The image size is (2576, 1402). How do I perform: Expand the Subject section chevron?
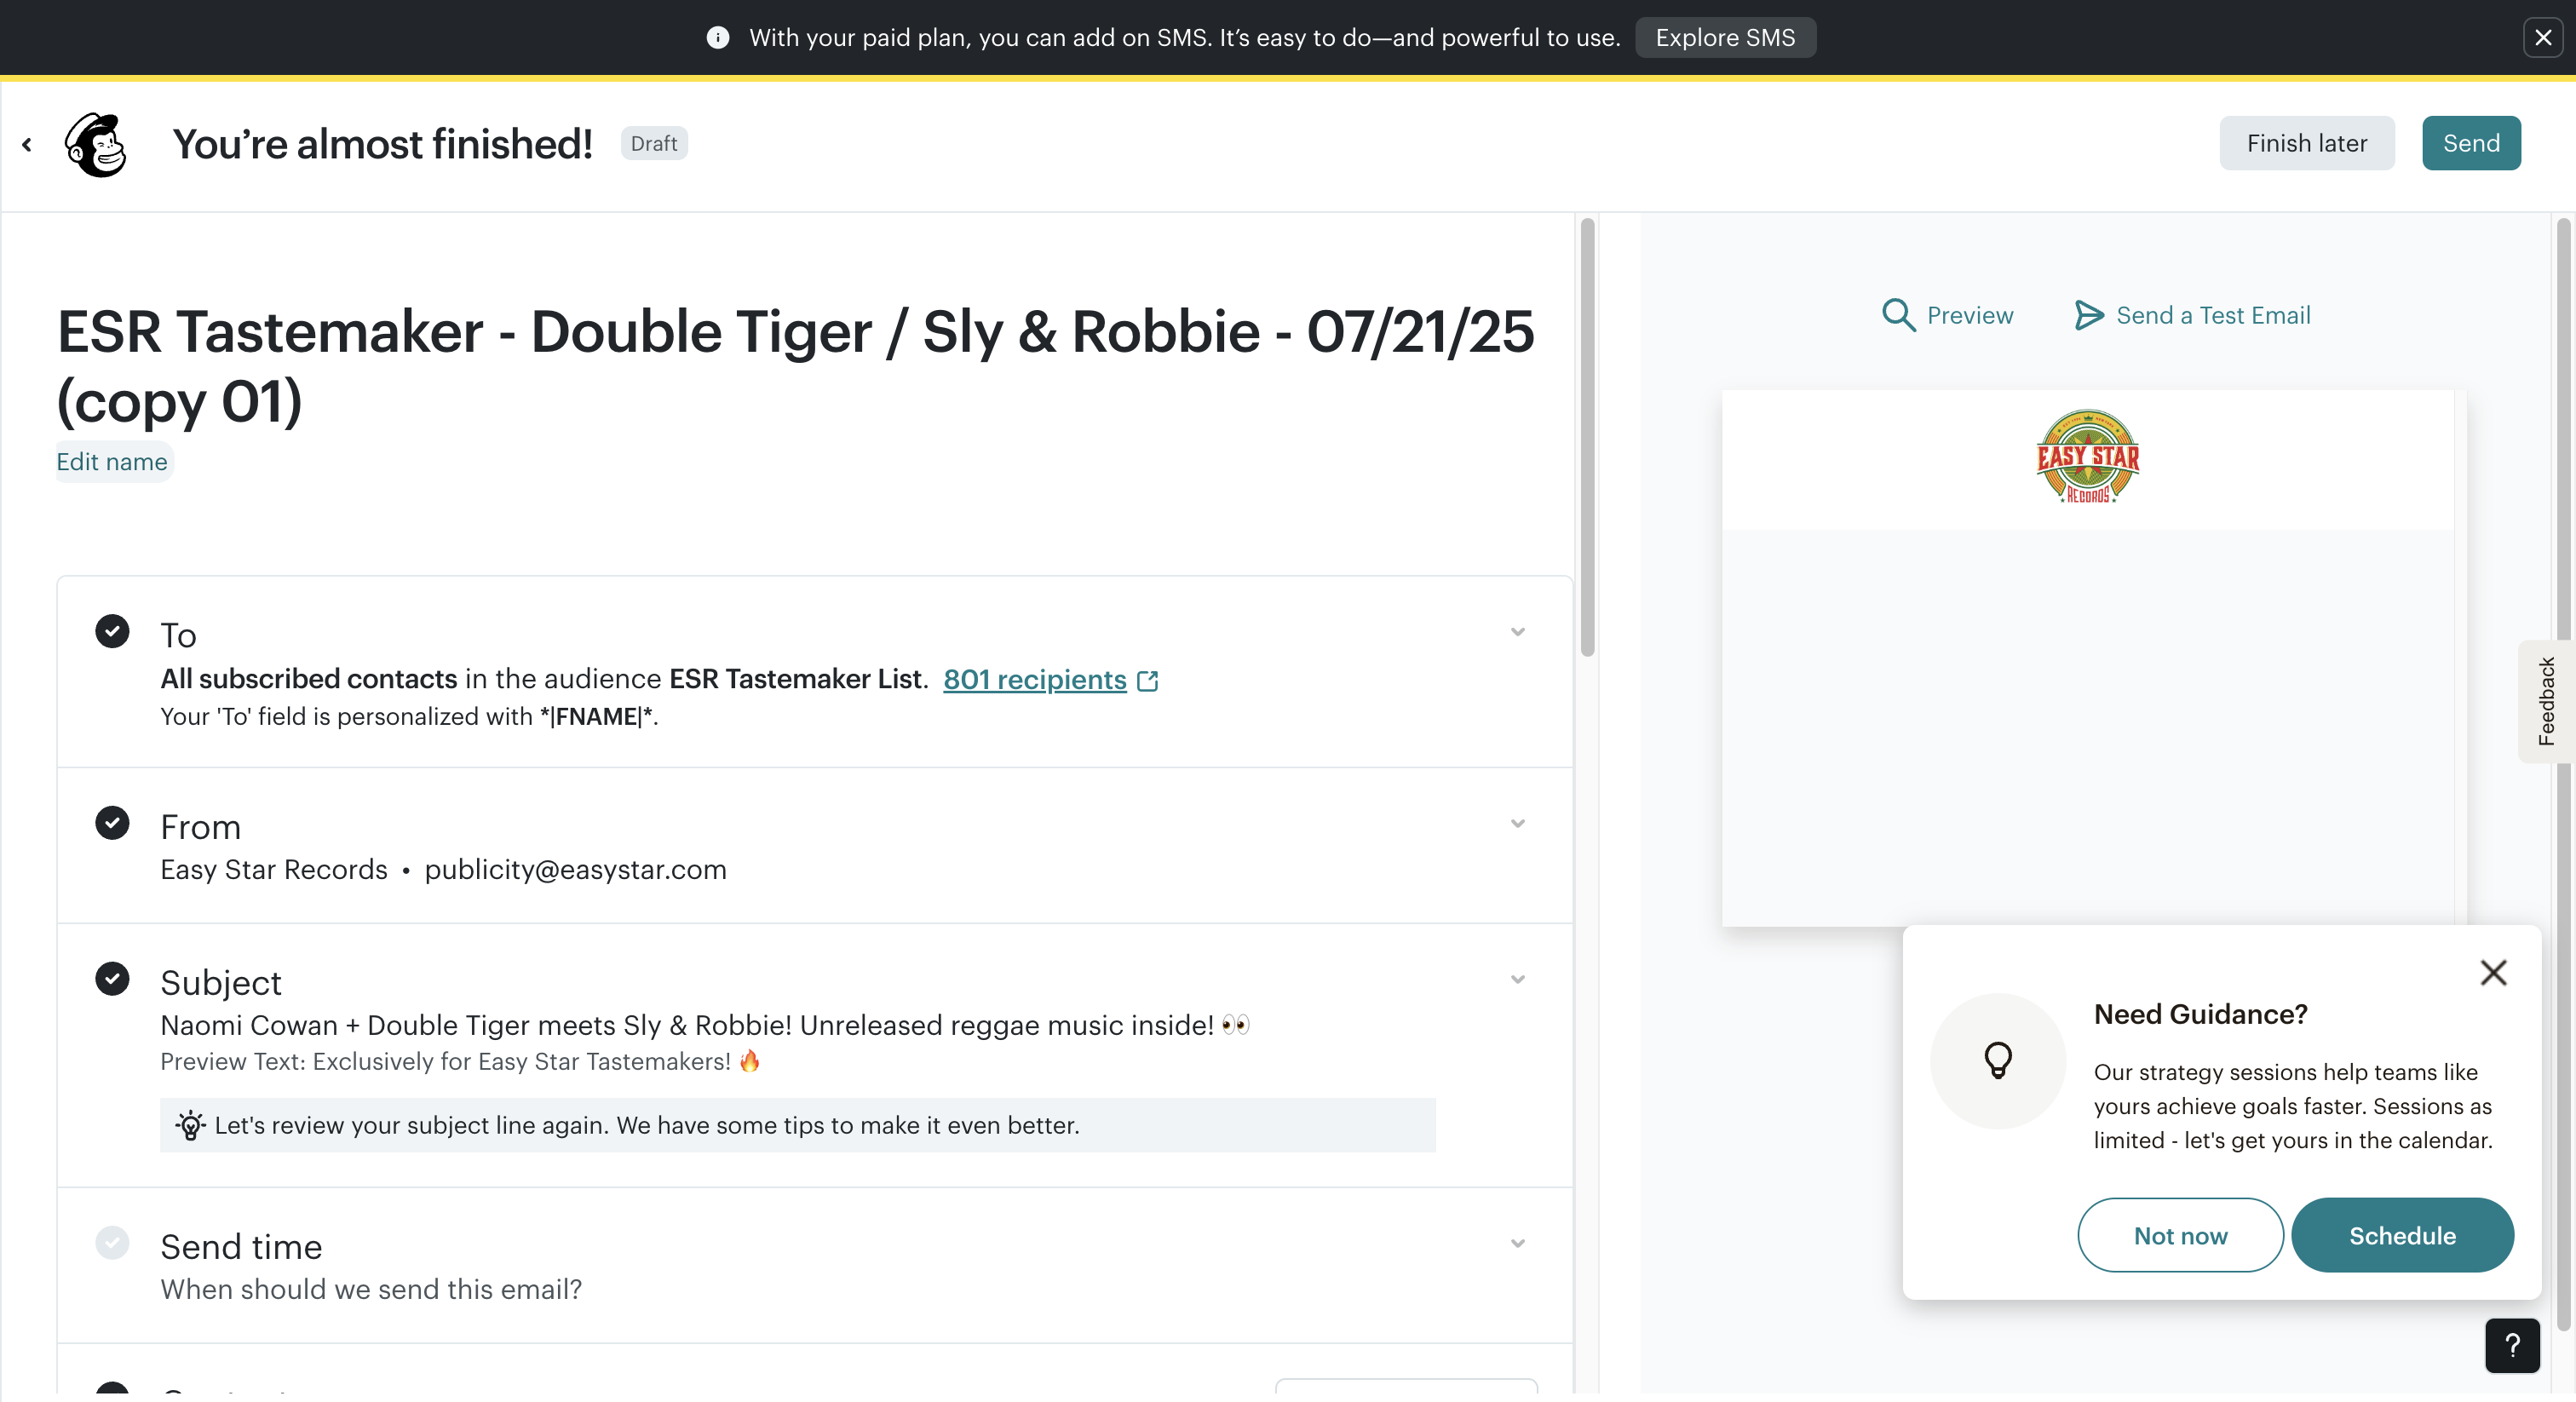click(x=1517, y=980)
